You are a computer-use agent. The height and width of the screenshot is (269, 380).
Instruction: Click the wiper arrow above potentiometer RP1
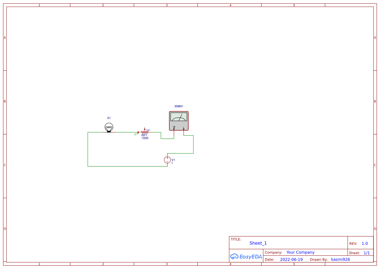click(144, 128)
